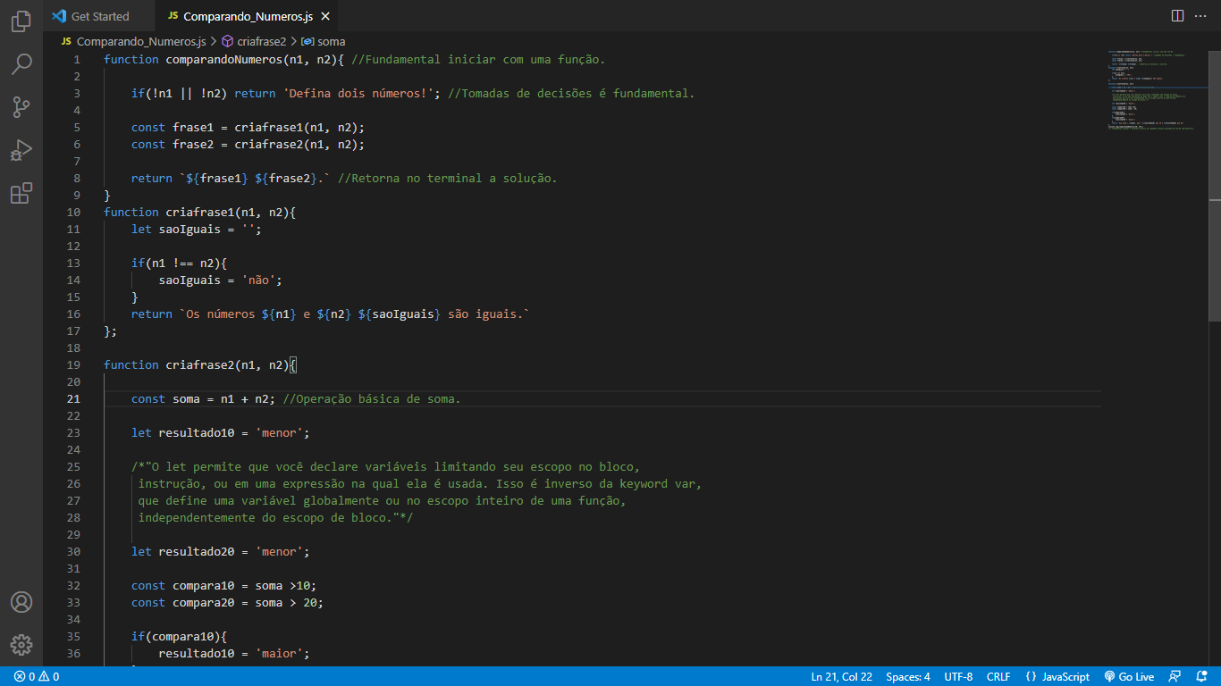The width and height of the screenshot is (1221, 686).
Task: Click the 'maior' string on line 36
Action: coord(279,654)
